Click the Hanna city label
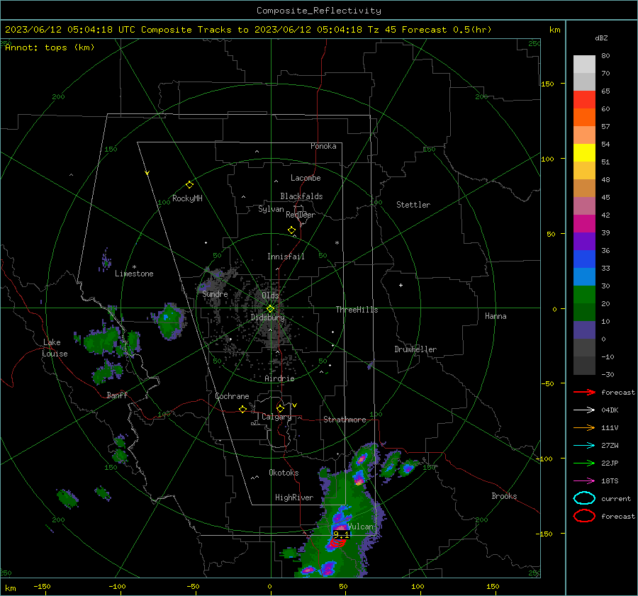Viewport: 638px width, 596px height. pyautogui.click(x=496, y=316)
